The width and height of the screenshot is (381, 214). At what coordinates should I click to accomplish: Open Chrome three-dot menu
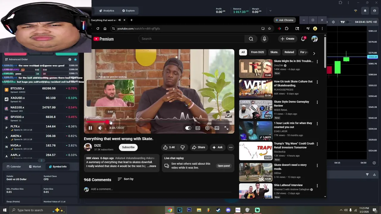coord(322,29)
